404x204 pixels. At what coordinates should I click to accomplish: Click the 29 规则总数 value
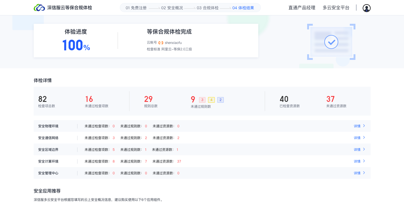point(148,99)
